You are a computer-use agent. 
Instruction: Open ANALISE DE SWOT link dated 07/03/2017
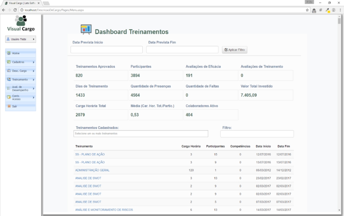[x=88, y=201]
